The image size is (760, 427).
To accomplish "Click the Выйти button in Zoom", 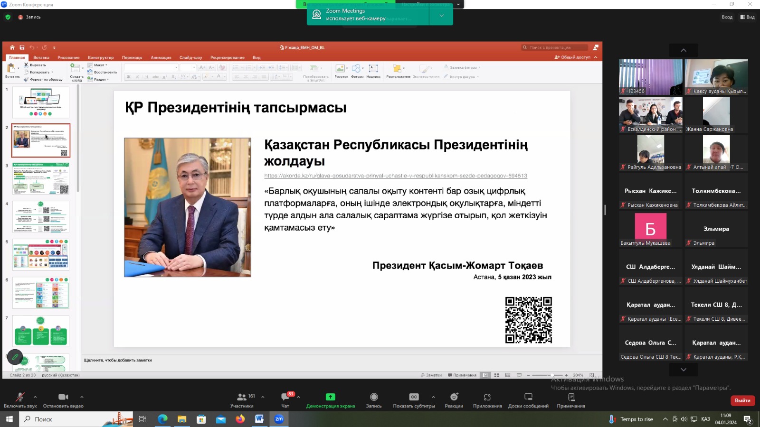I will (x=742, y=401).
